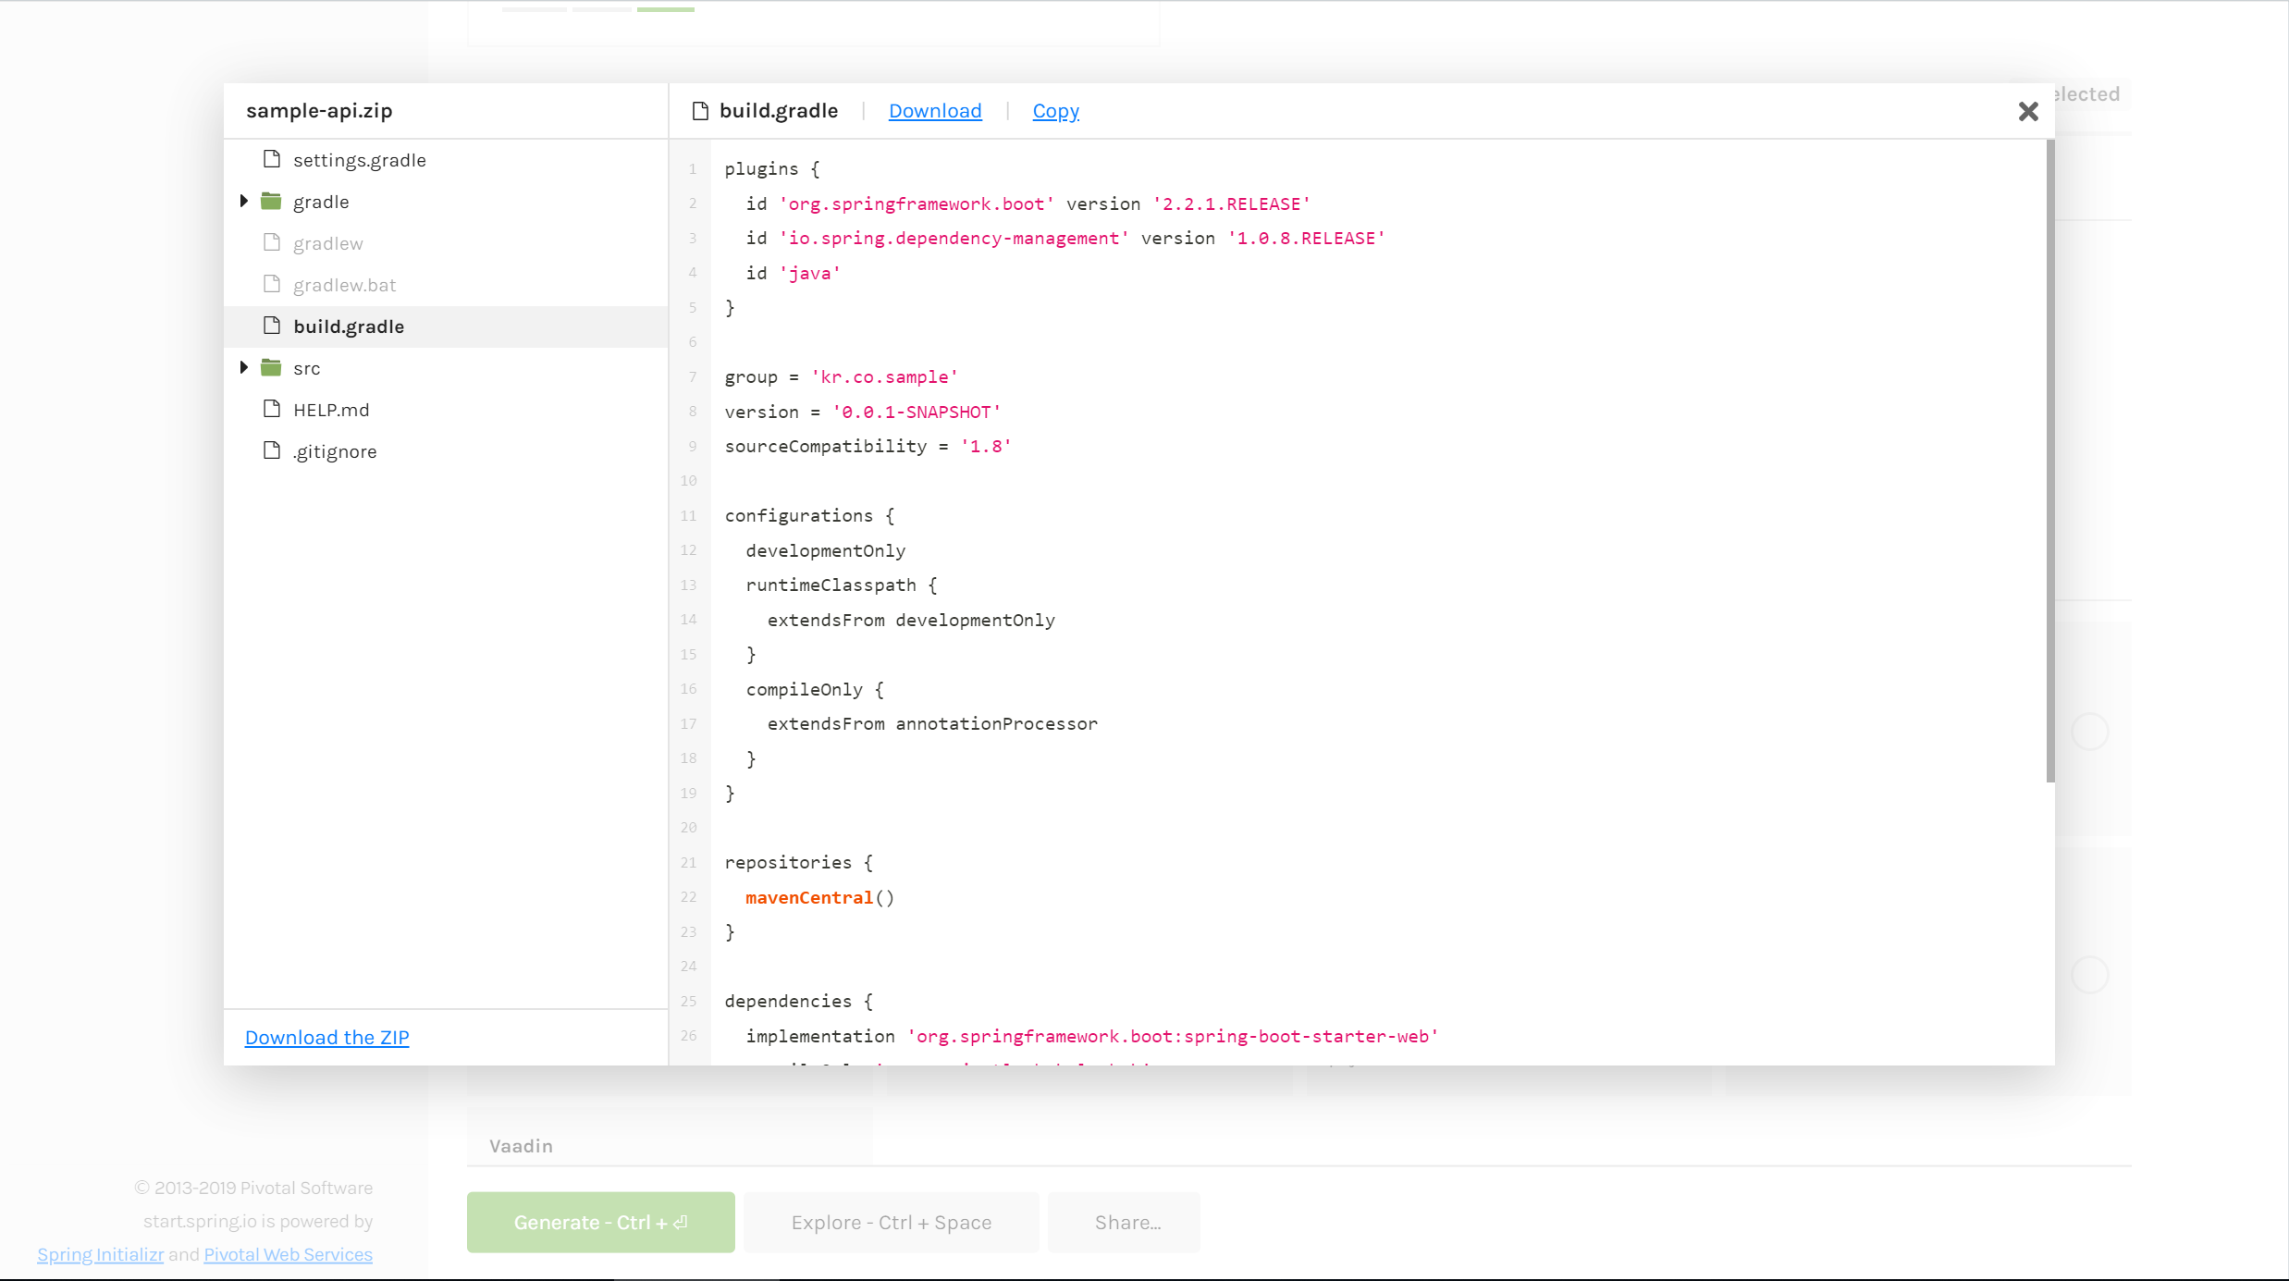2289x1281 pixels.
Task: Click the .gitignore file icon
Action: tap(271, 450)
